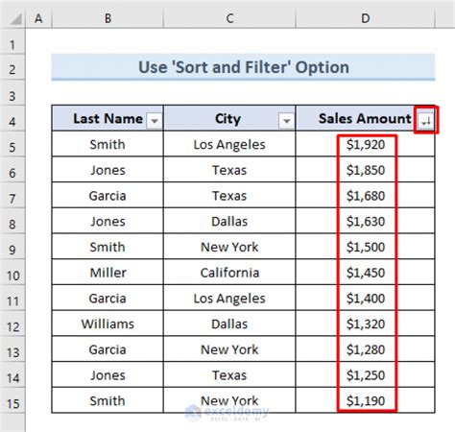Select column A header

pyautogui.click(x=38, y=18)
